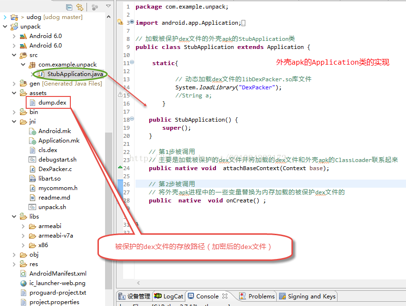The width and height of the screenshot is (406, 306).
Task: Select dump.dex file under assets
Action: pyautogui.click(x=52, y=103)
